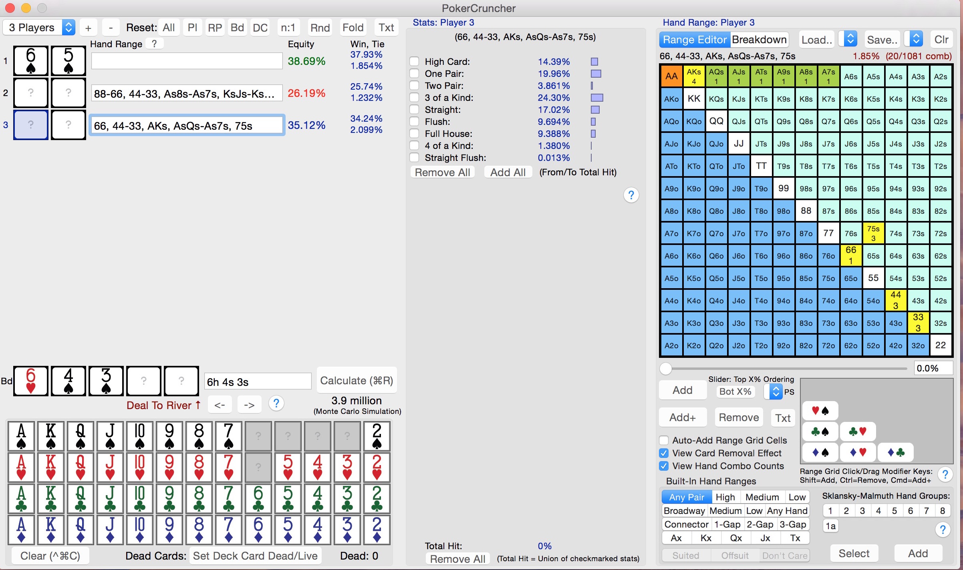
Task: Click Clr to clear the hand range
Action: pyautogui.click(x=941, y=39)
